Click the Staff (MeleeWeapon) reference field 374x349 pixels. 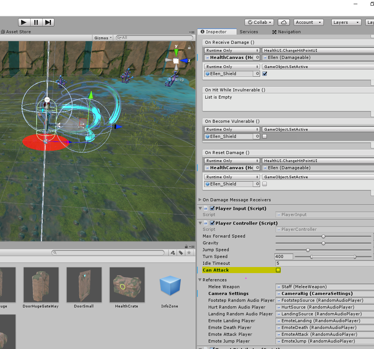(x=325, y=287)
